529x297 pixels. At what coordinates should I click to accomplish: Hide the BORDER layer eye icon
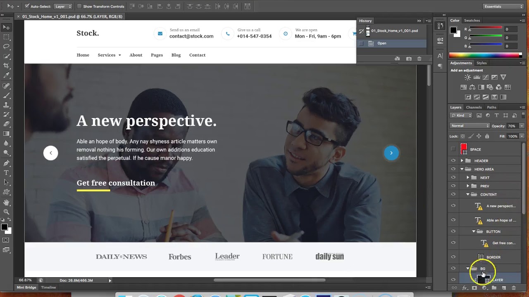453,257
